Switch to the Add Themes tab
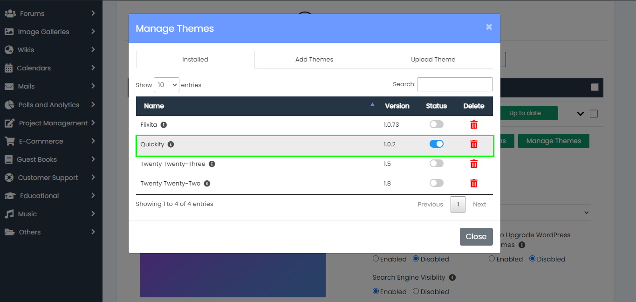Viewport: 636px width, 302px height. point(314,60)
